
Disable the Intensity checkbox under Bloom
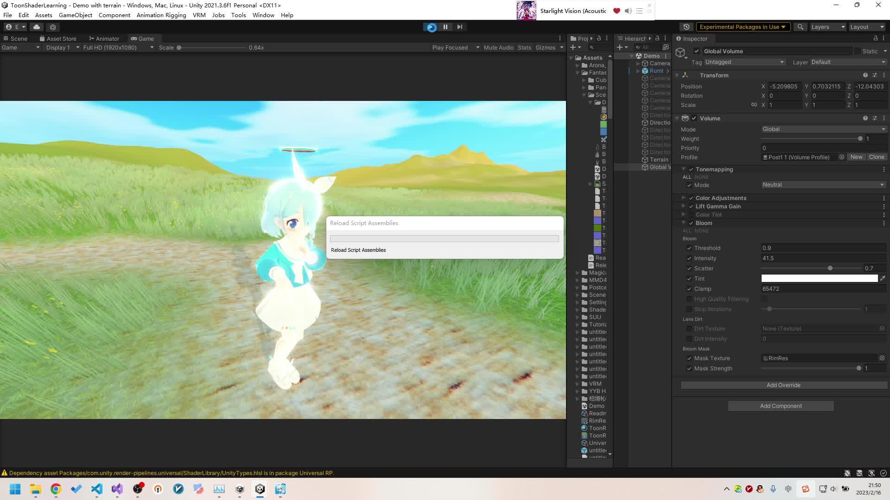[689, 258]
